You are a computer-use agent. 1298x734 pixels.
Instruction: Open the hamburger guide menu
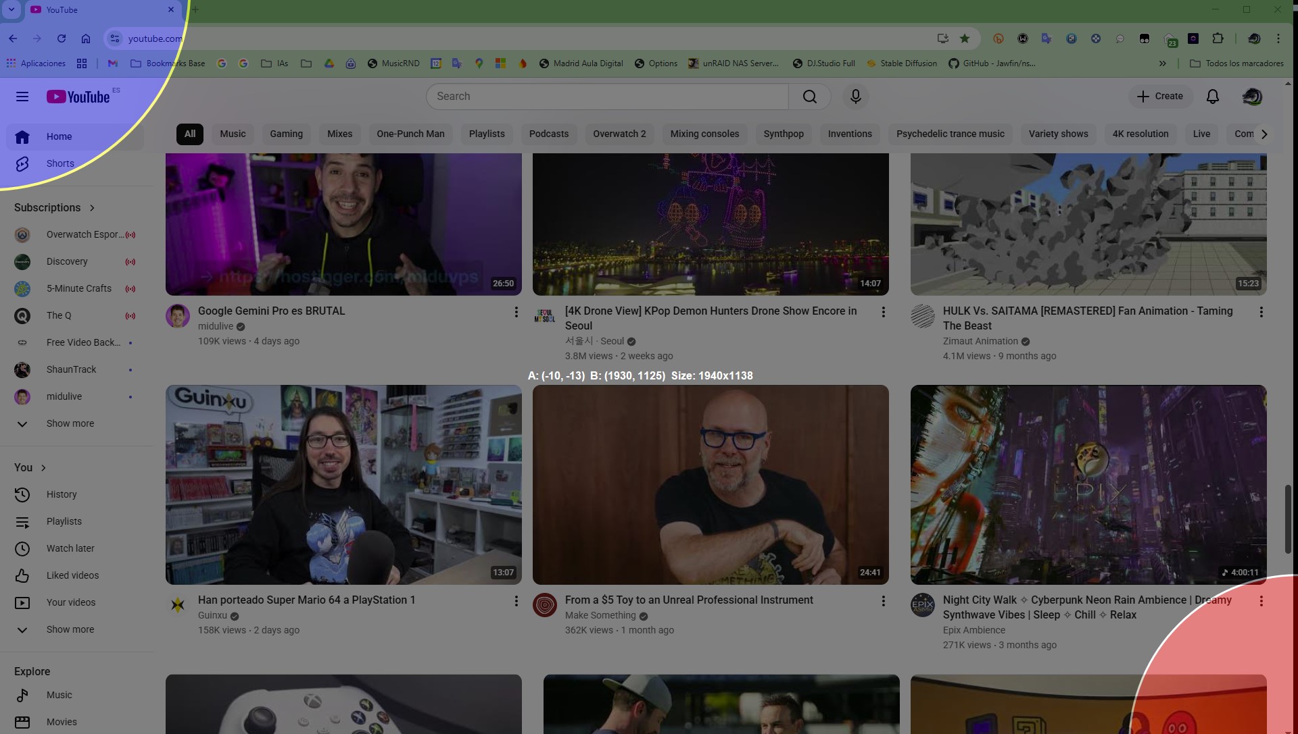click(x=22, y=97)
